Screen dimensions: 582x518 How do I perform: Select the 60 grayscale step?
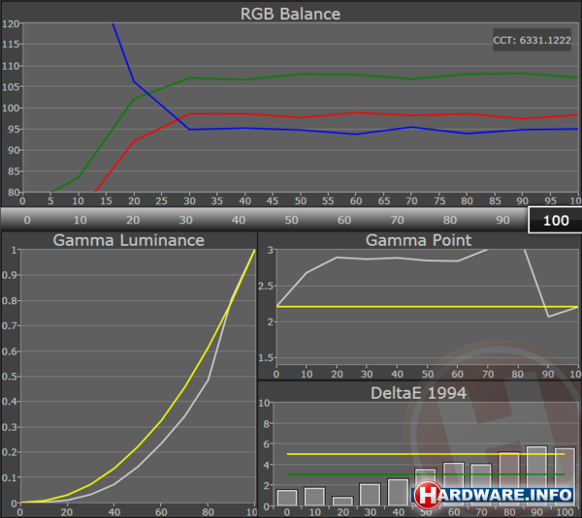(x=343, y=220)
